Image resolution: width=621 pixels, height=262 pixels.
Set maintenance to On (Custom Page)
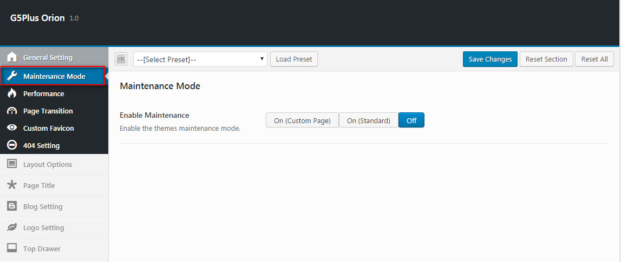click(302, 120)
